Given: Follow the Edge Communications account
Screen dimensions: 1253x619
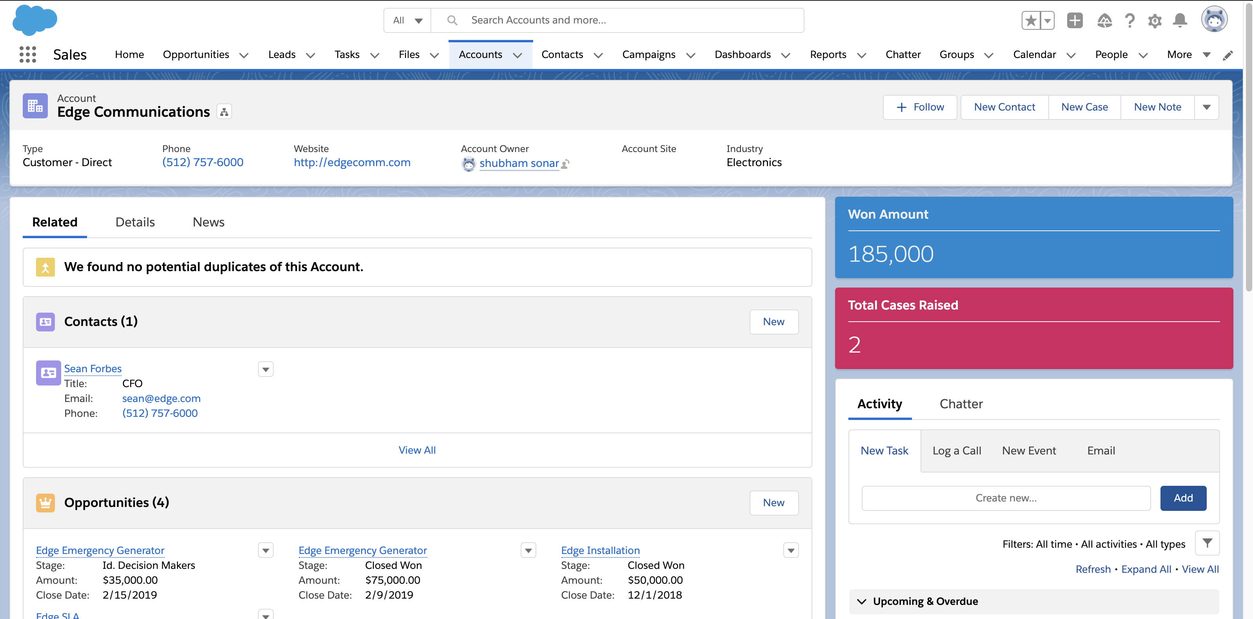Looking at the screenshot, I should coord(920,107).
